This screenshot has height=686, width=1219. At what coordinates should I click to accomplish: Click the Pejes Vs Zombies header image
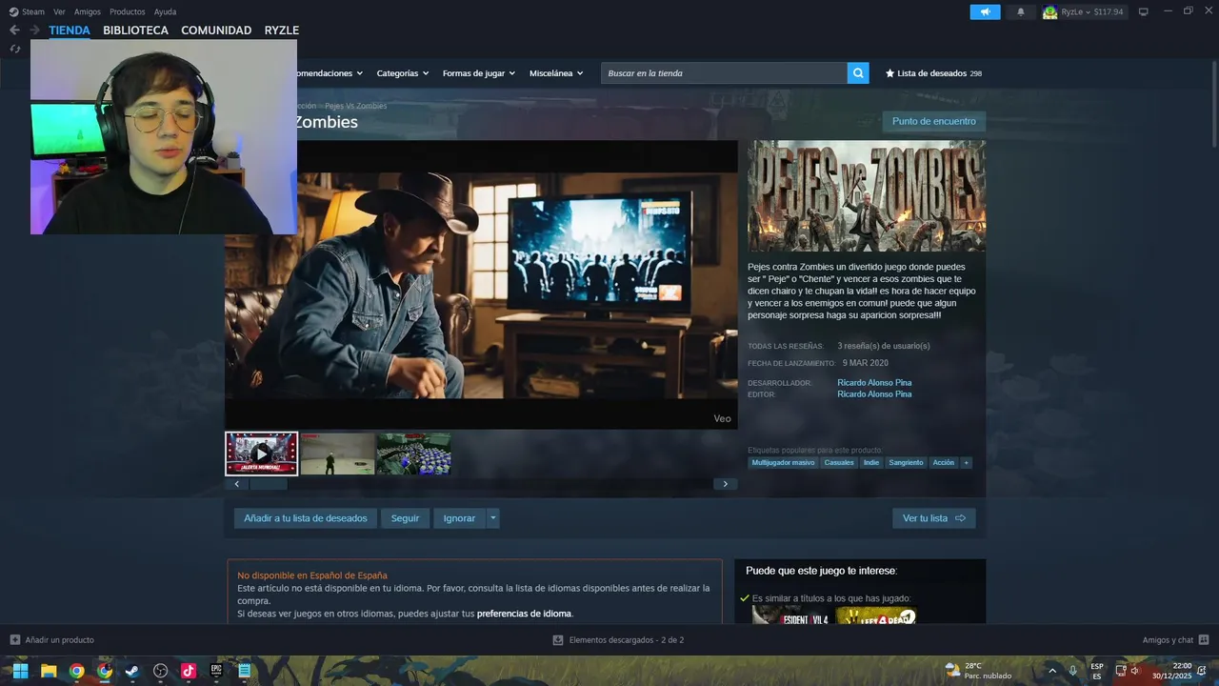(867, 196)
